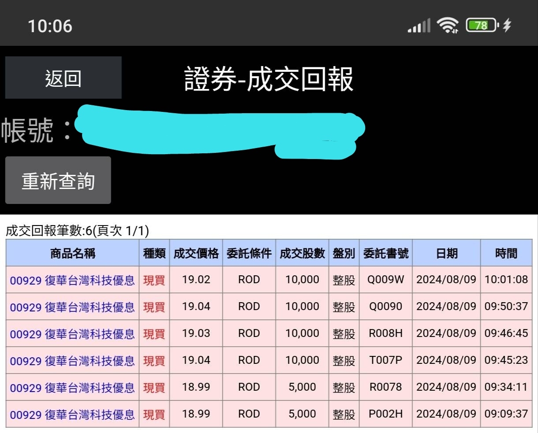Screen dimensions: 538x433
Task: Select order number R008H
Action: point(386,333)
